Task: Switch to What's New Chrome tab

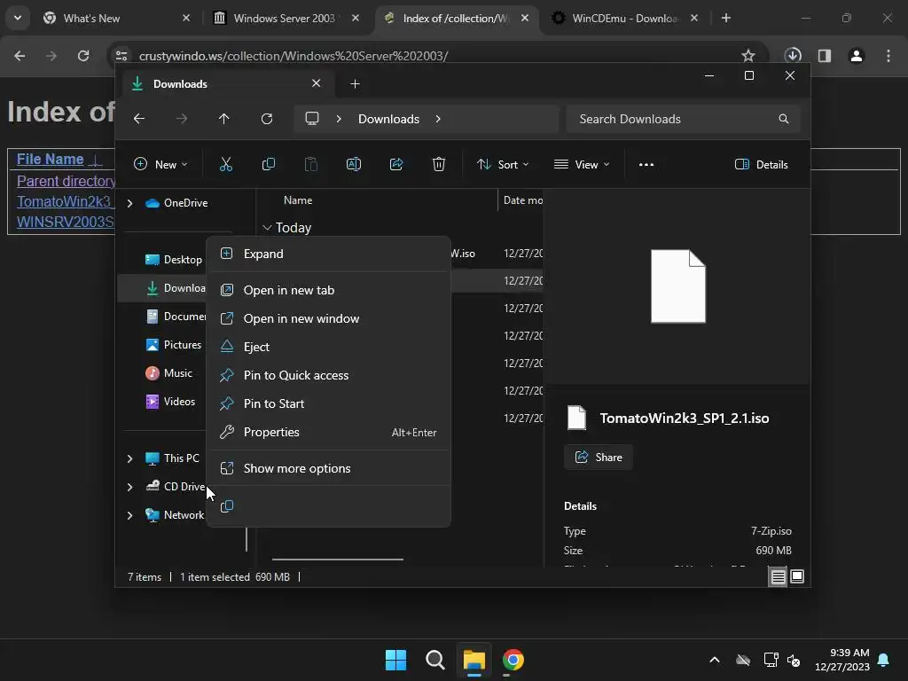Action: 118,18
